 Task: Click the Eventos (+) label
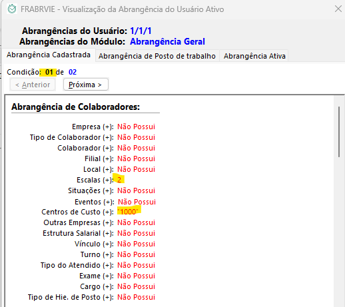[x=95, y=202]
